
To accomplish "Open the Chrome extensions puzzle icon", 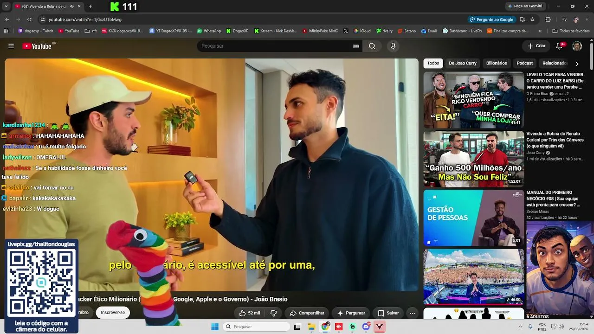I will coord(548,19).
